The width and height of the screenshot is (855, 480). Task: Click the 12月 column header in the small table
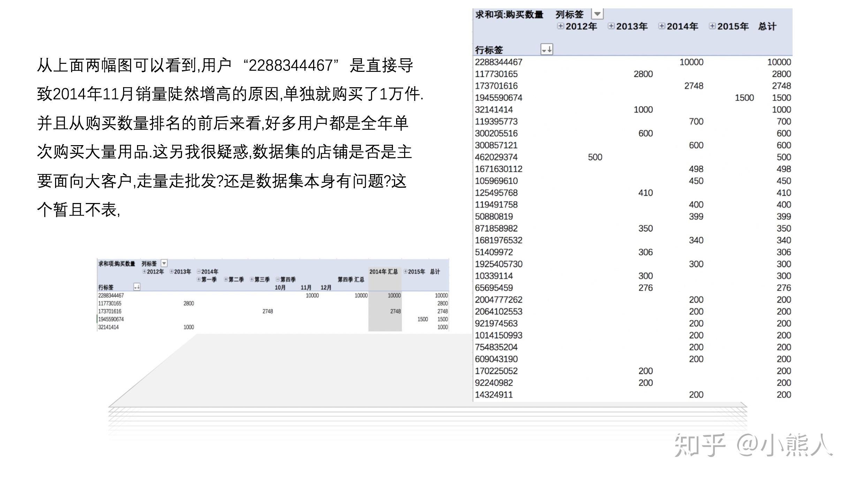click(326, 287)
